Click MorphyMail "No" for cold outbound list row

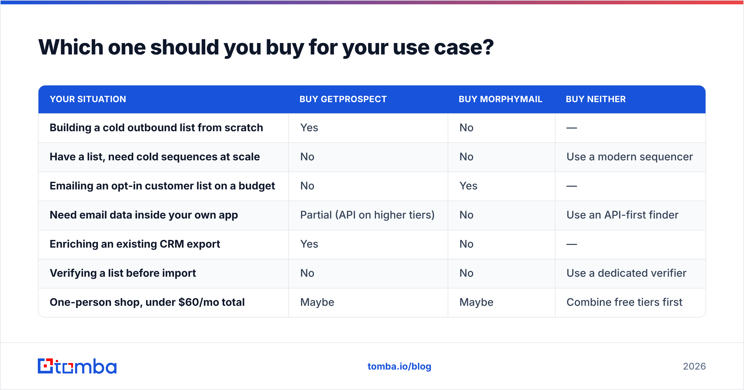[466, 128]
